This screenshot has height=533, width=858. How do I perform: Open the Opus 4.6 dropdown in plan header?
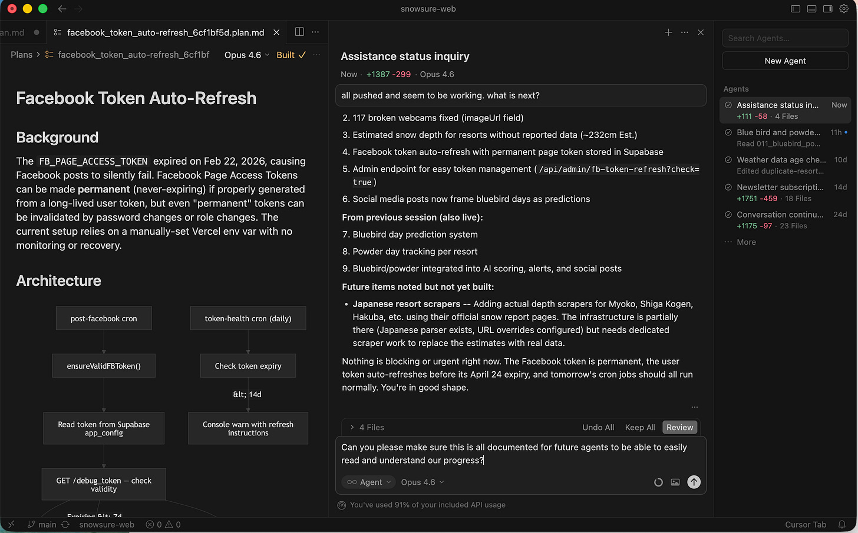coord(247,55)
